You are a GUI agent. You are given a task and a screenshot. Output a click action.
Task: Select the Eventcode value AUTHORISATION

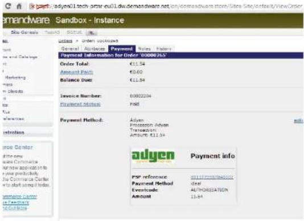pos(209,190)
